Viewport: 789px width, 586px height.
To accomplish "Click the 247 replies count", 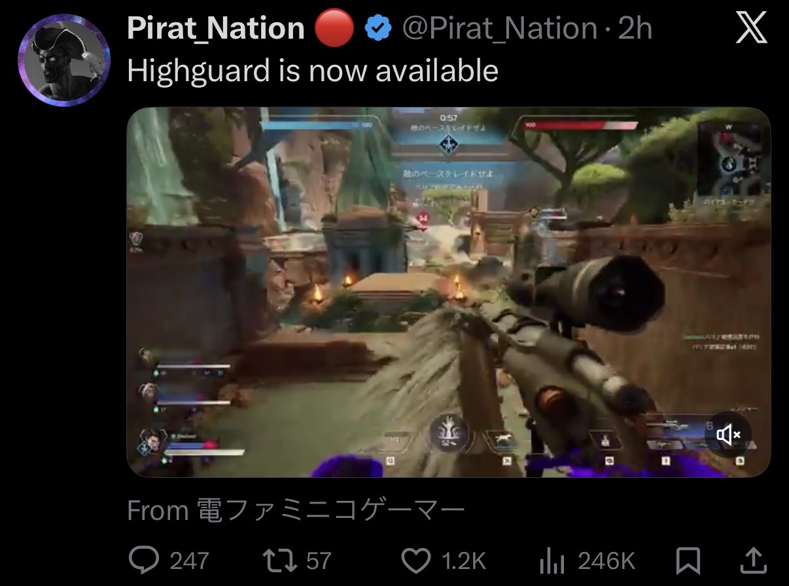I will [190, 560].
